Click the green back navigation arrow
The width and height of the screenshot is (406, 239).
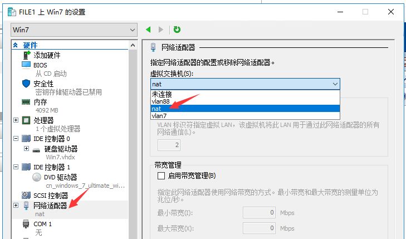(x=148, y=30)
